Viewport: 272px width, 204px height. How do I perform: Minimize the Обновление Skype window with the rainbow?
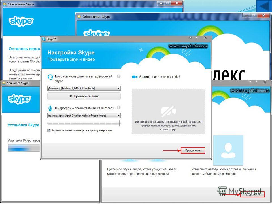tap(246, 16)
